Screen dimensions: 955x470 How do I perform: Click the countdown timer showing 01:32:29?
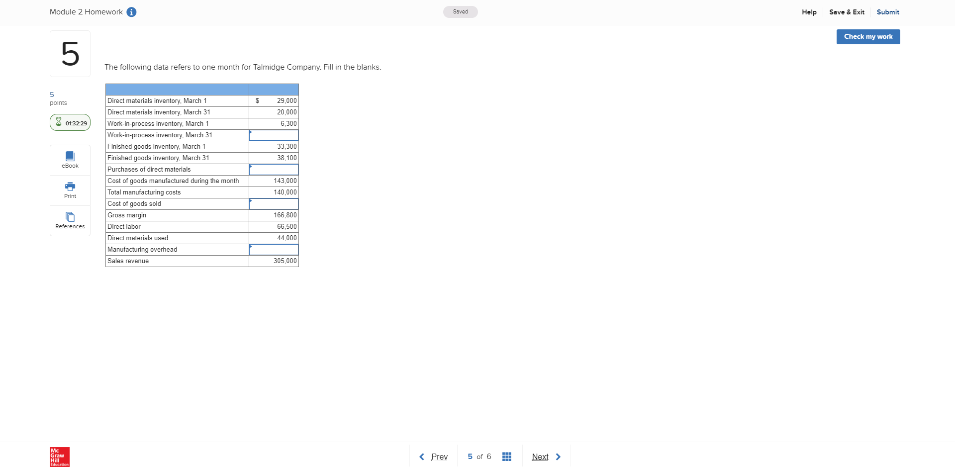70,122
